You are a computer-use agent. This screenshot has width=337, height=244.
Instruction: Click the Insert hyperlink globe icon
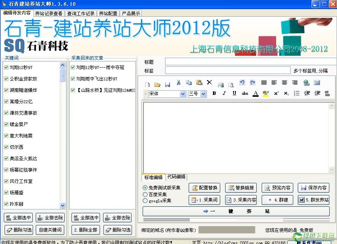pyautogui.click(x=306, y=83)
